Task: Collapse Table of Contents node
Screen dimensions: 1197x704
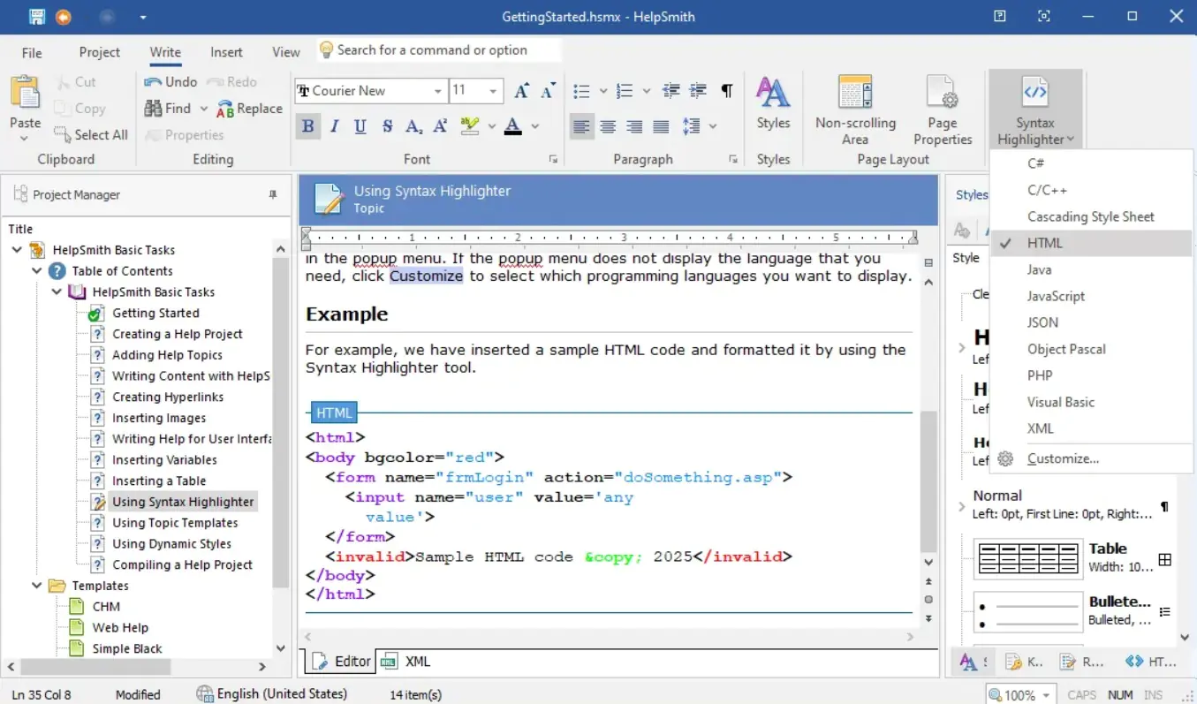Action: (x=37, y=271)
